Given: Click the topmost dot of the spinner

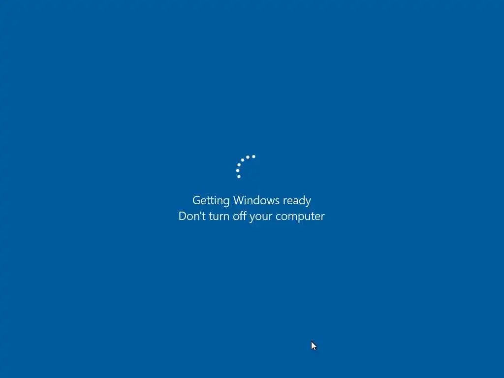Looking at the screenshot, I should pyautogui.click(x=253, y=157).
